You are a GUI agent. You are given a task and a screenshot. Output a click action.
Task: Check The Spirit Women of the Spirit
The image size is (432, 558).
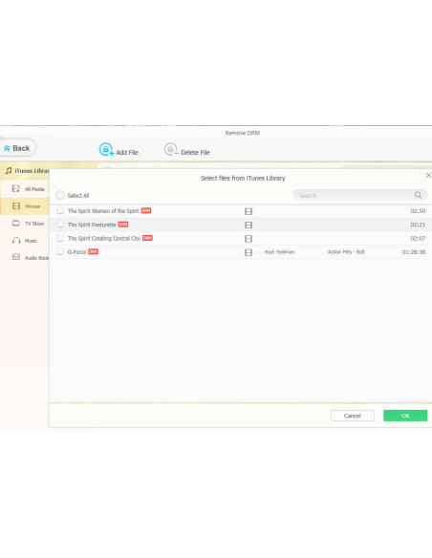[60, 210]
